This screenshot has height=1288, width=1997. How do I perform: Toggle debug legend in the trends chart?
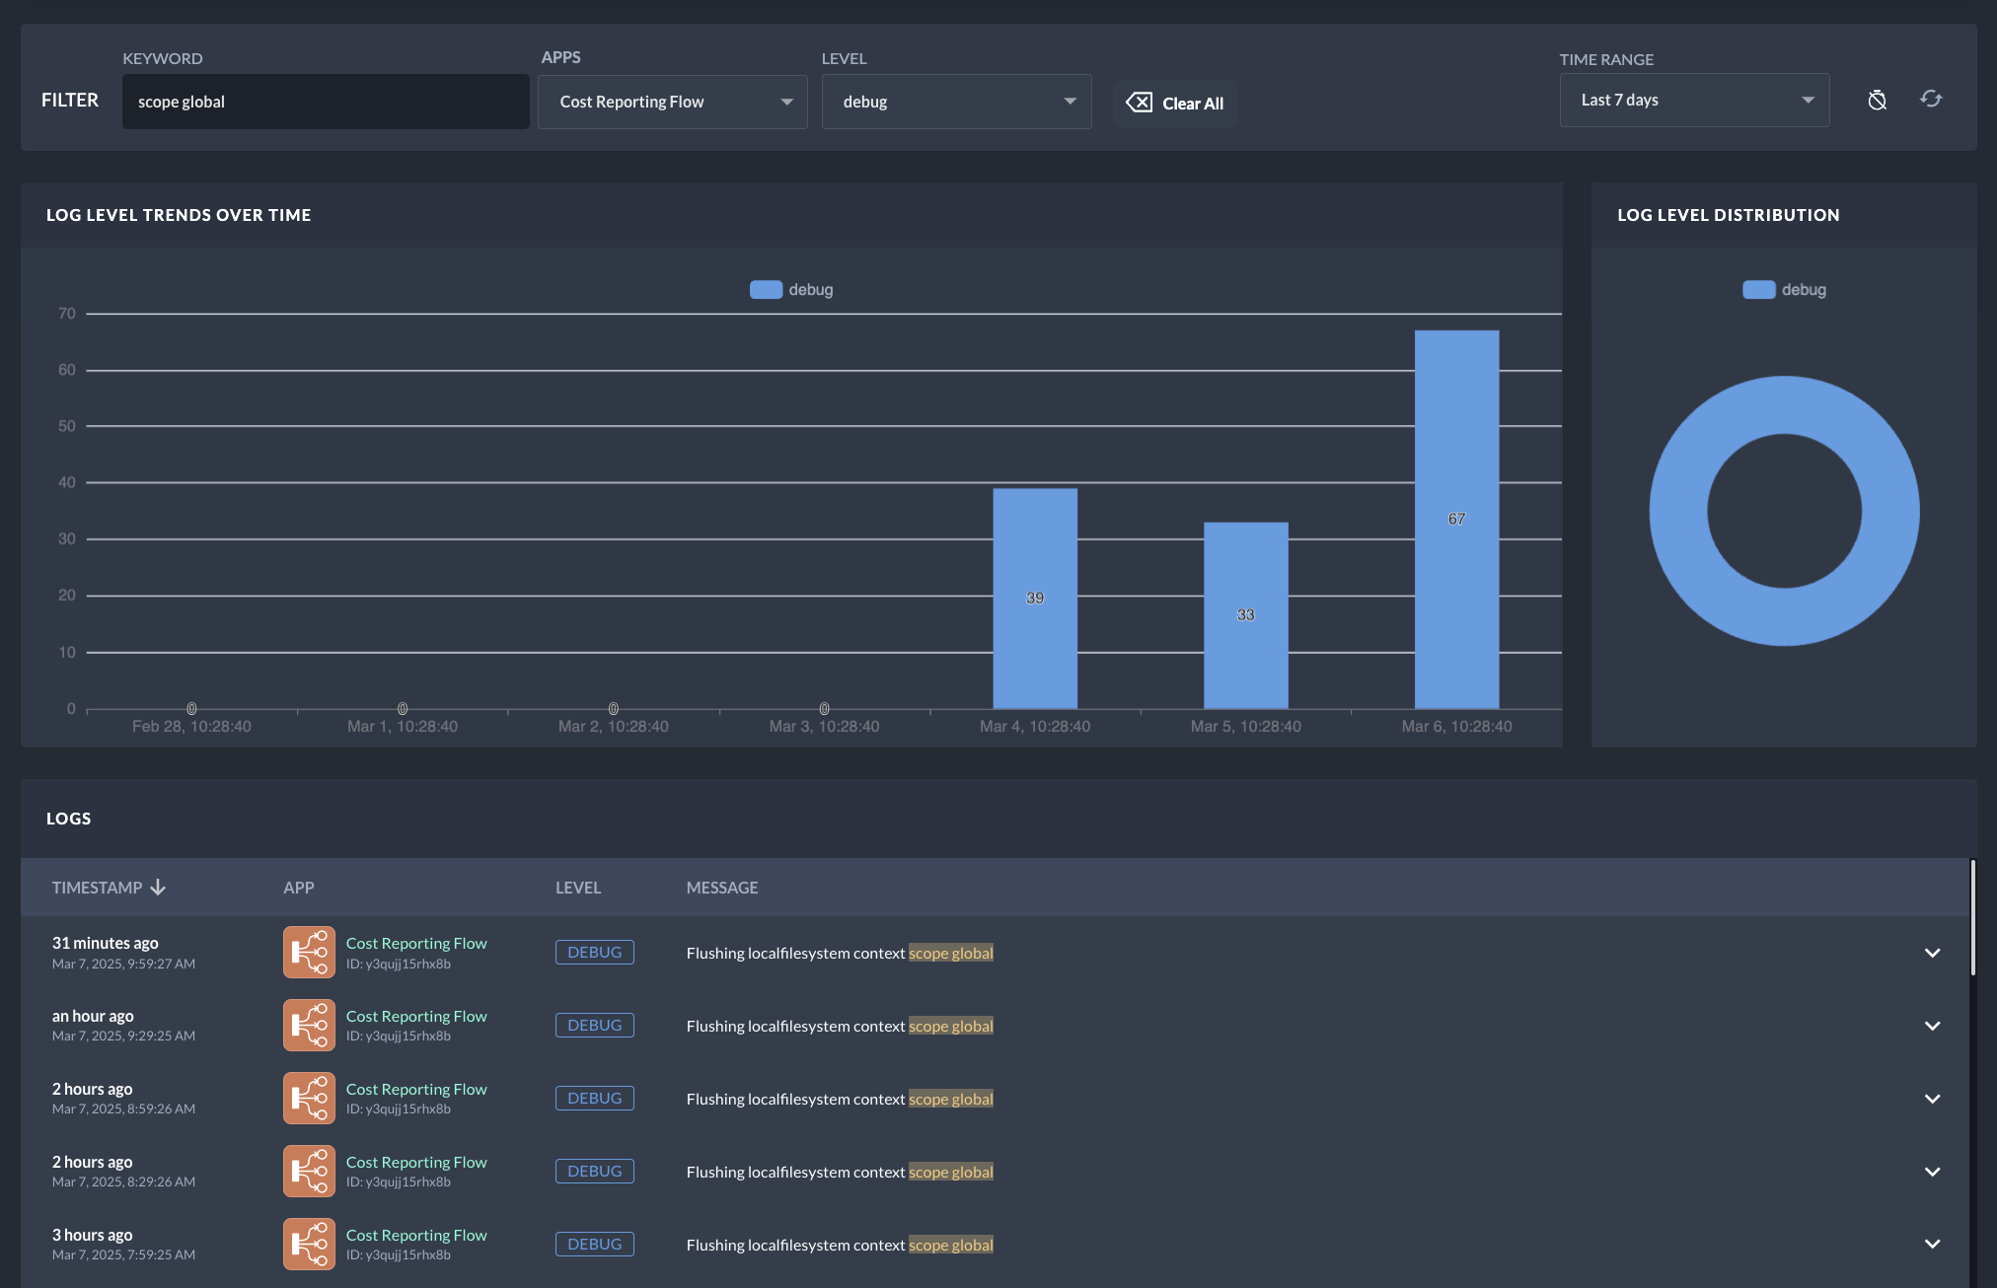tap(791, 290)
